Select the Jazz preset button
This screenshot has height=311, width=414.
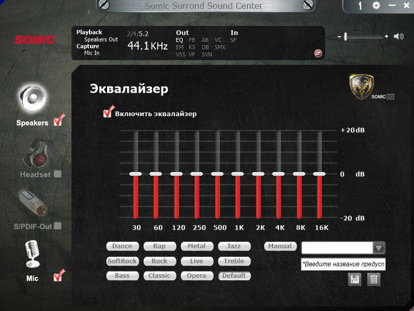click(x=234, y=246)
